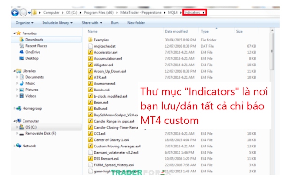
Task: Select the Bulls.ex4 file name
Action: point(101,108)
